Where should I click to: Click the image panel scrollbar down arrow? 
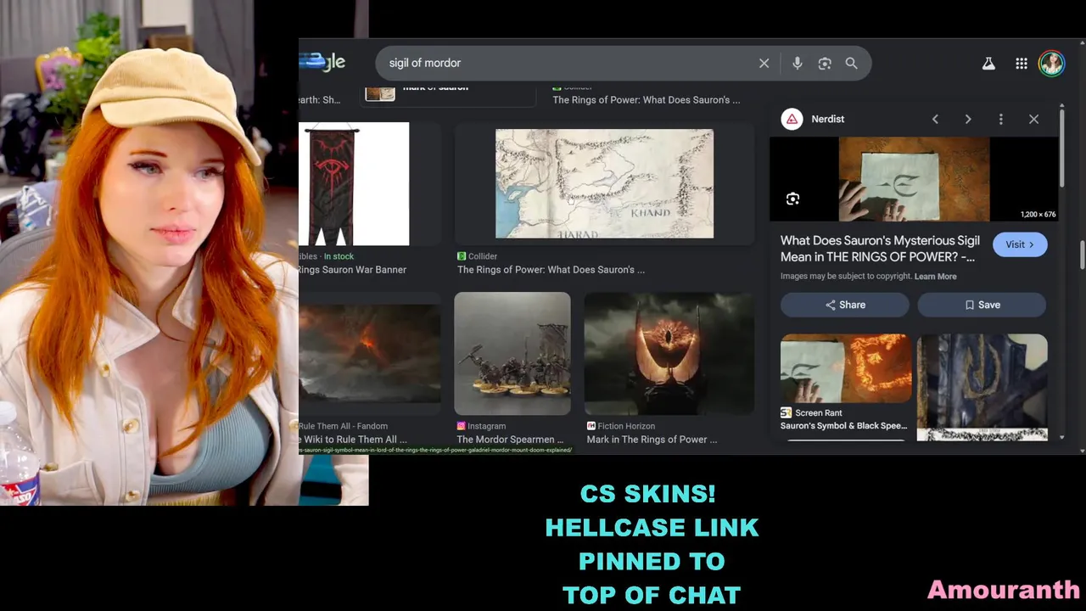[x=1061, y=437]
